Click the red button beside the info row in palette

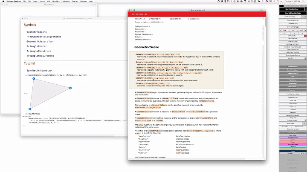(305, 36)
